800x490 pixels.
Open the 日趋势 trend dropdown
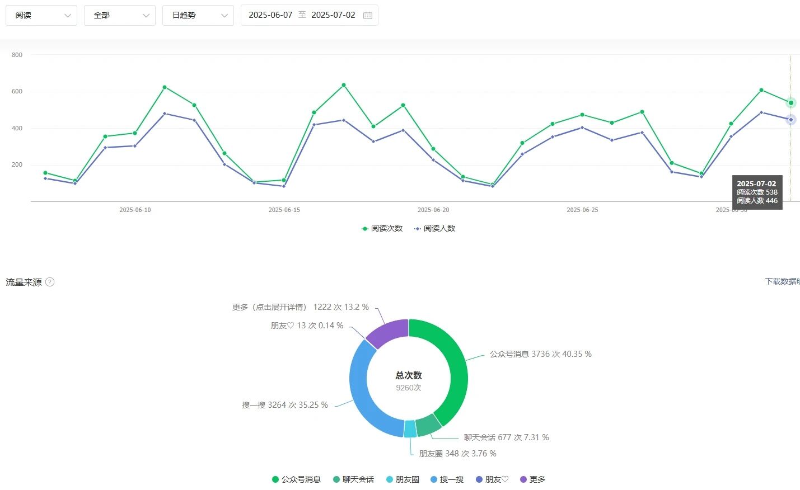[x=198, y=15]
